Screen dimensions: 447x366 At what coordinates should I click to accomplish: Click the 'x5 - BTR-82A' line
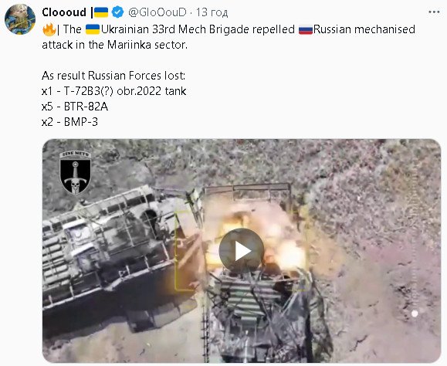click(75, 107)
